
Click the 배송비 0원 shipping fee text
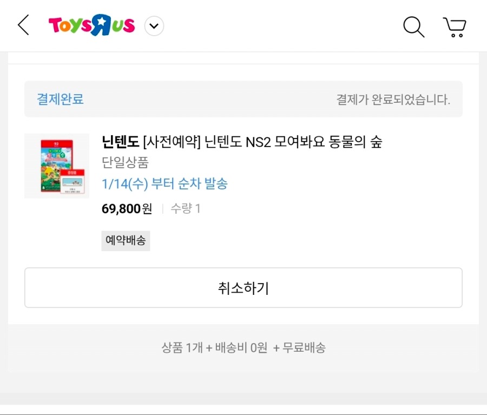click(x=241, y=347)
